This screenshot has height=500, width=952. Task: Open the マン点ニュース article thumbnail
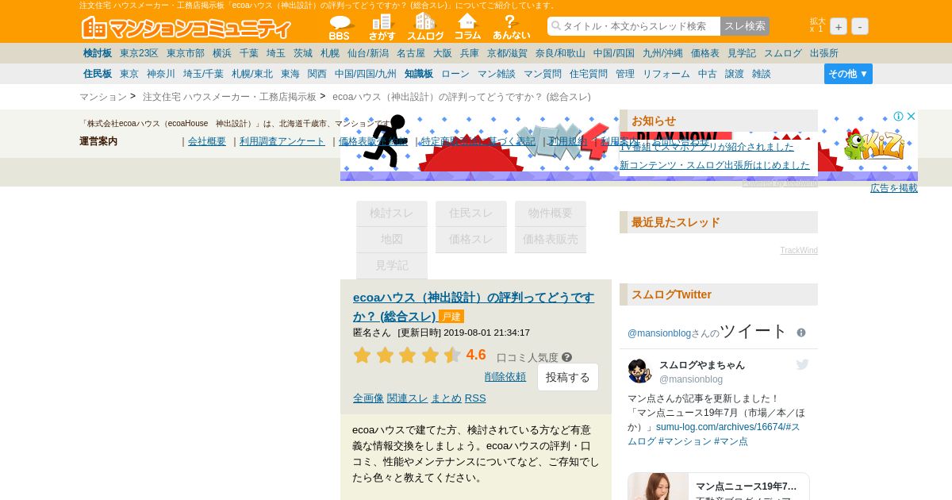click(658, 487)
